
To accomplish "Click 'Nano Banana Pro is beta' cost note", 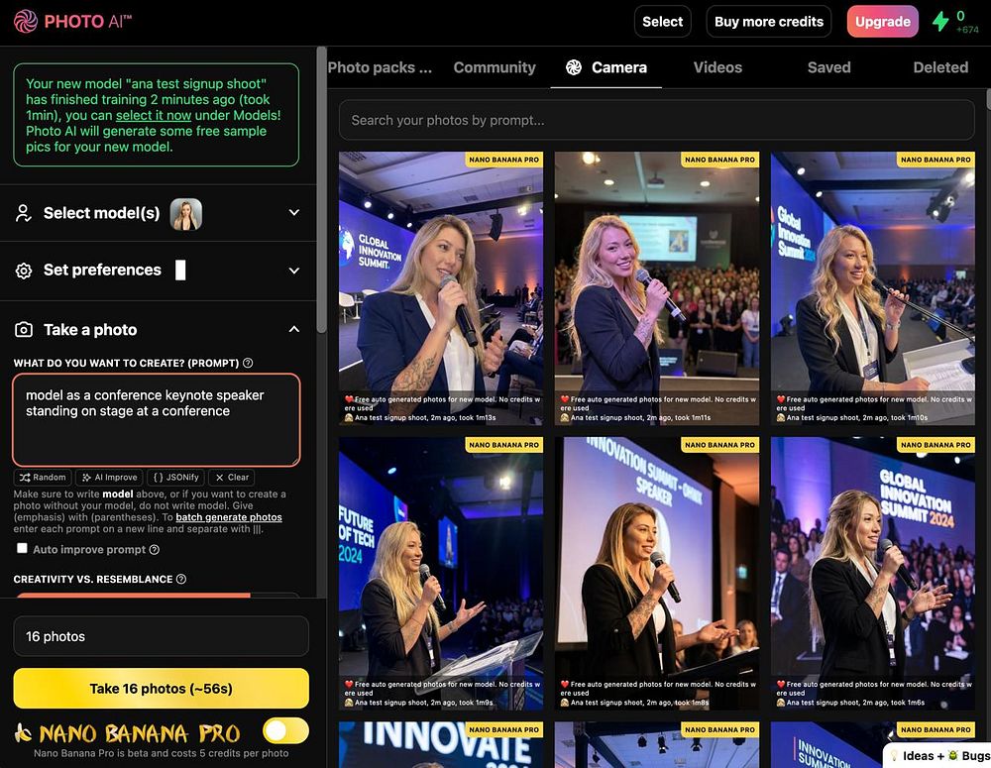I will (162, 753).
